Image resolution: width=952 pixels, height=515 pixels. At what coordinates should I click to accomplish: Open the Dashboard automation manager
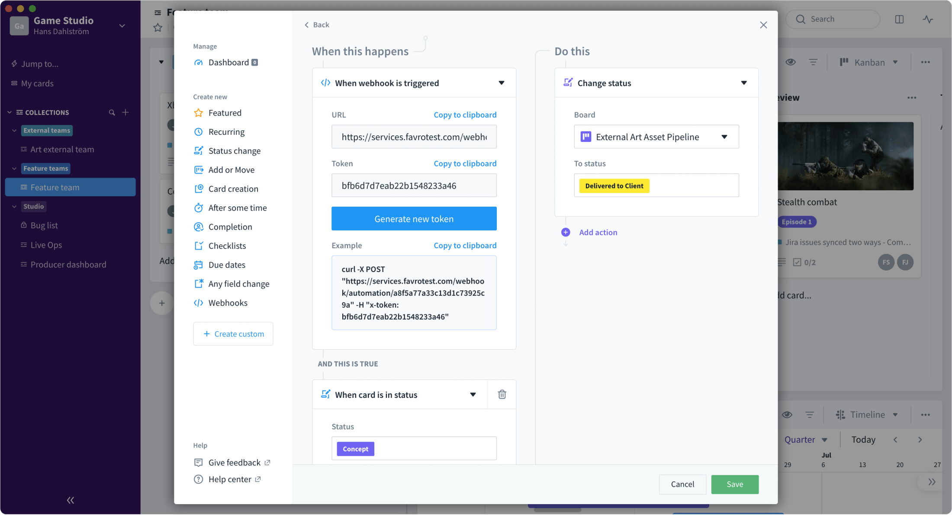click(230, 62)
